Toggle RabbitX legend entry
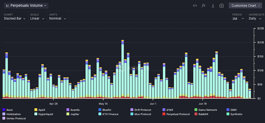 click(202, 114)
